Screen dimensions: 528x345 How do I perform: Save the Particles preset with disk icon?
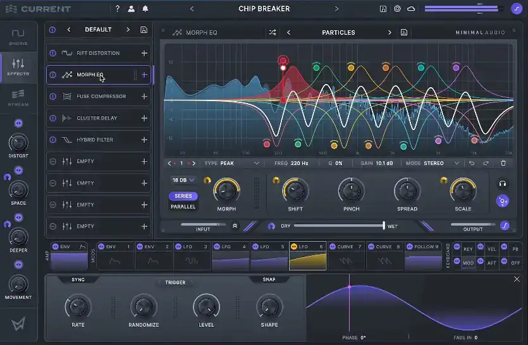(x=404, y=32)
